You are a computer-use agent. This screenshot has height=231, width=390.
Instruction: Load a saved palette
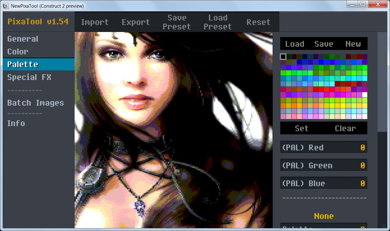pyautogui.click(x=294, y=44)
